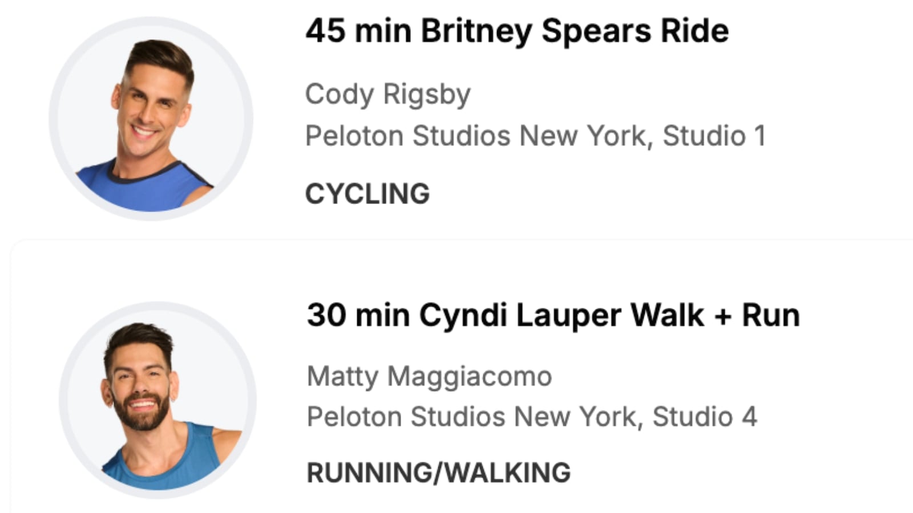
Task: Click the word "Ride" in the Britney Spears title
Action: tap(694, 31)
